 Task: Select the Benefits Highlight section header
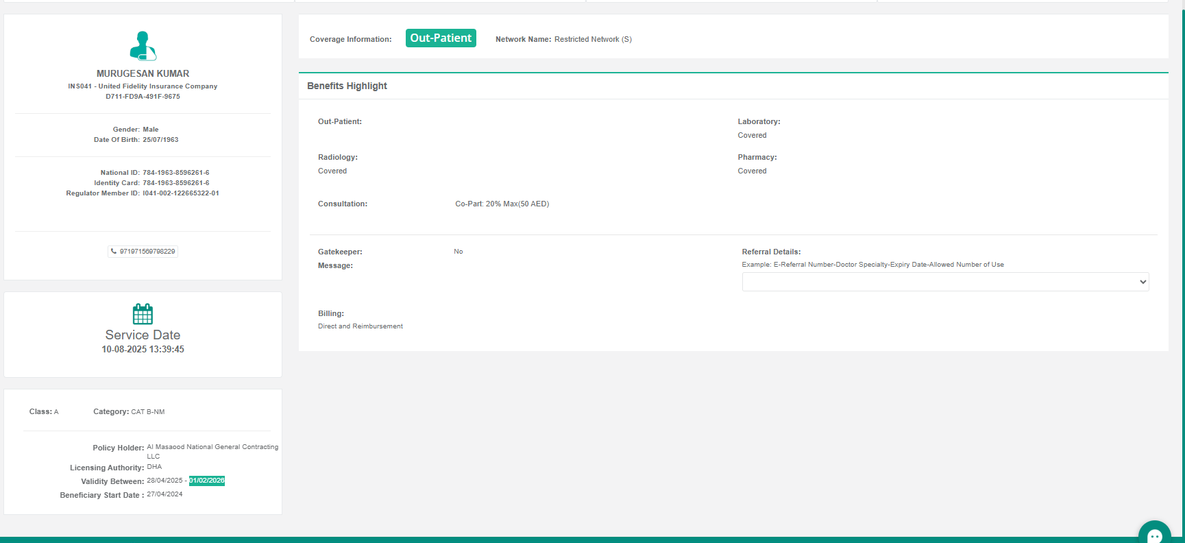(347, 86)
